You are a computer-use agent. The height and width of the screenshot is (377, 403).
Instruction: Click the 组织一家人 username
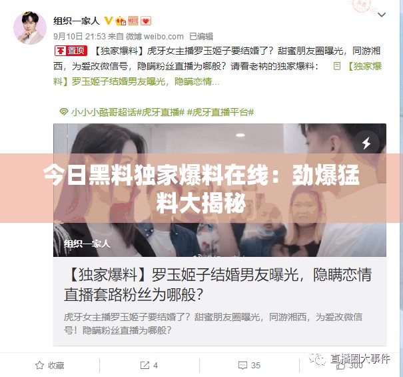(x=77, y=21)
